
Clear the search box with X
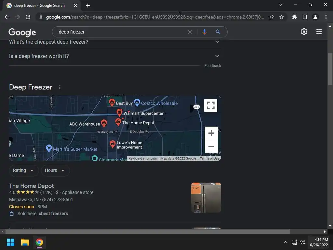coord(190,32)
